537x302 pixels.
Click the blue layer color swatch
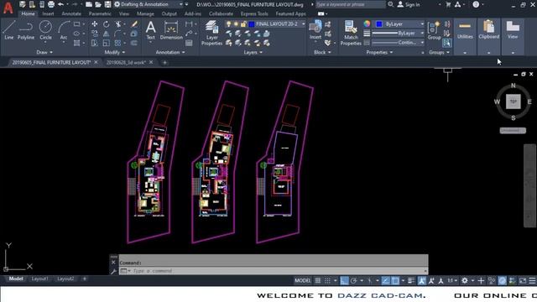click(x=252, y=24)
